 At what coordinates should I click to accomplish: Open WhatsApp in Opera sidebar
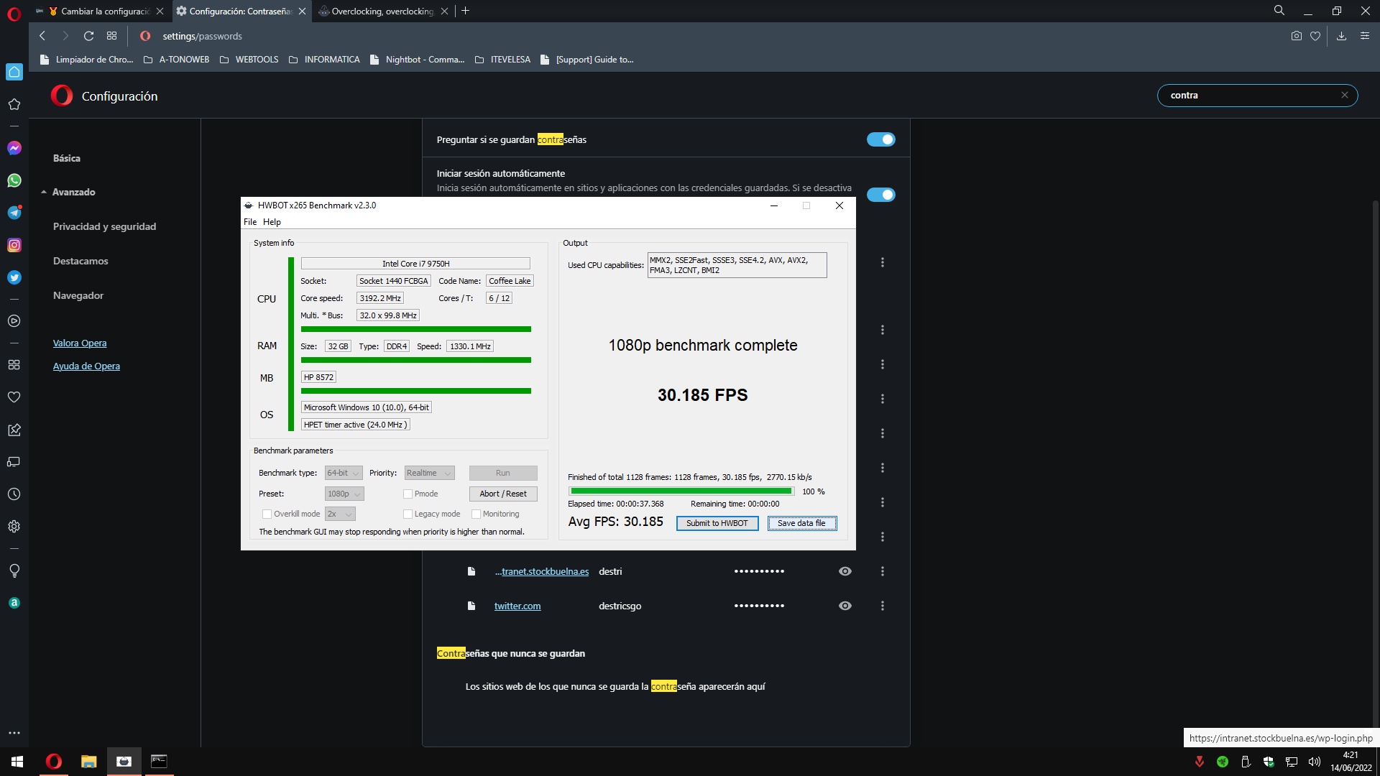(14, 180)
